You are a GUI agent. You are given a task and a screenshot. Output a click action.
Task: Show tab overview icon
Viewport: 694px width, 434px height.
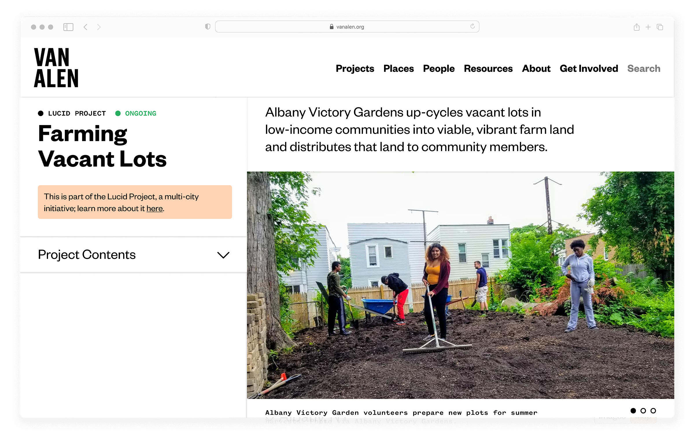click(660, 27)
